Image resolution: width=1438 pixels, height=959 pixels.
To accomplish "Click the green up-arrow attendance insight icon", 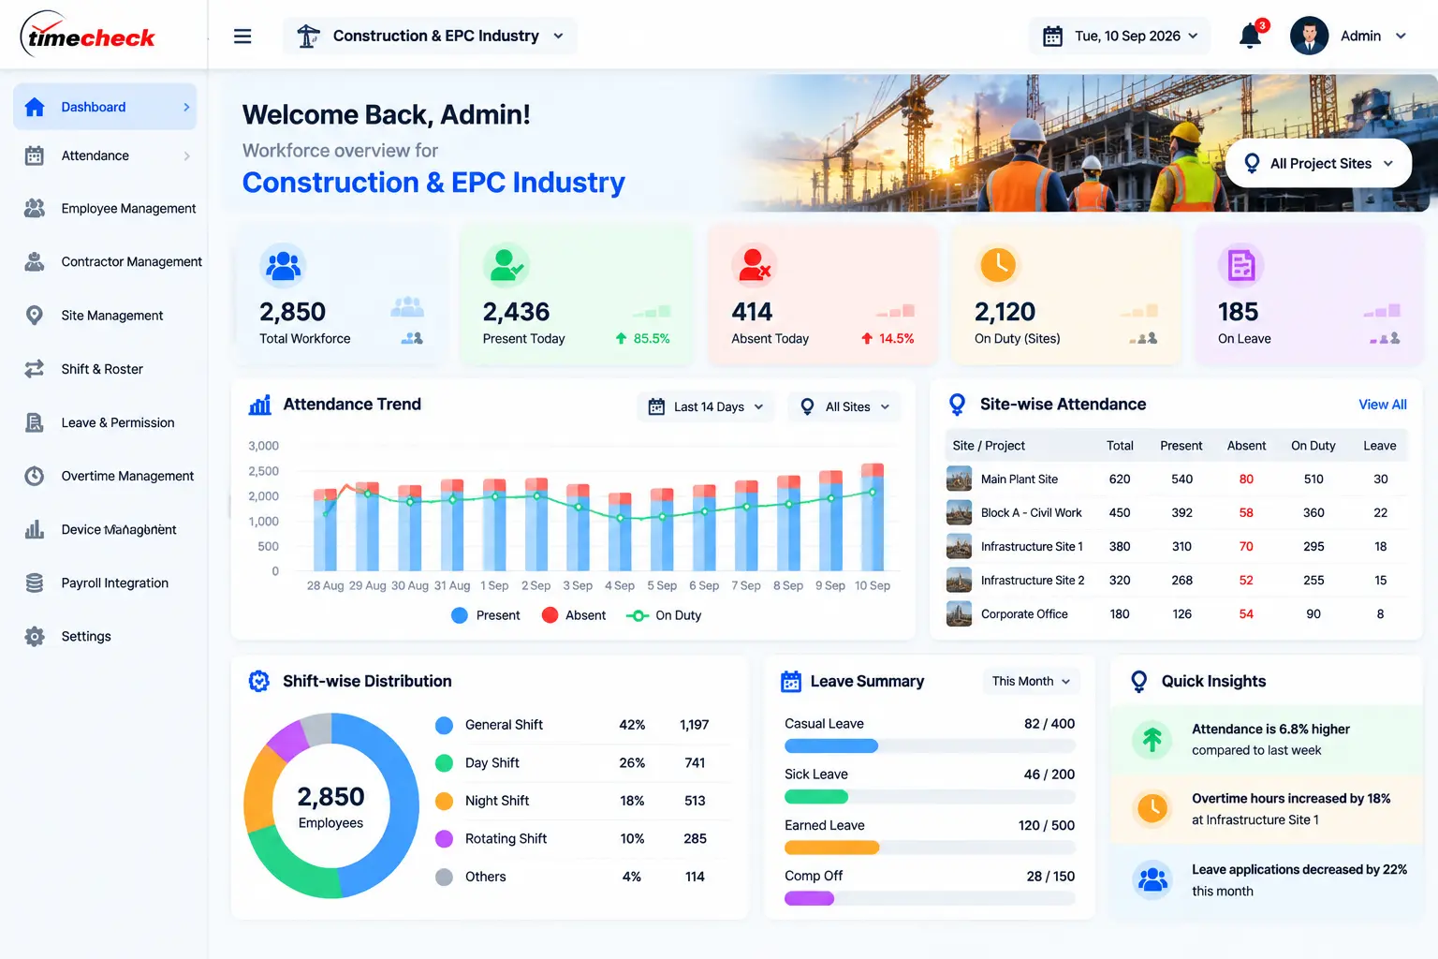I will [x=1152, y=739].
